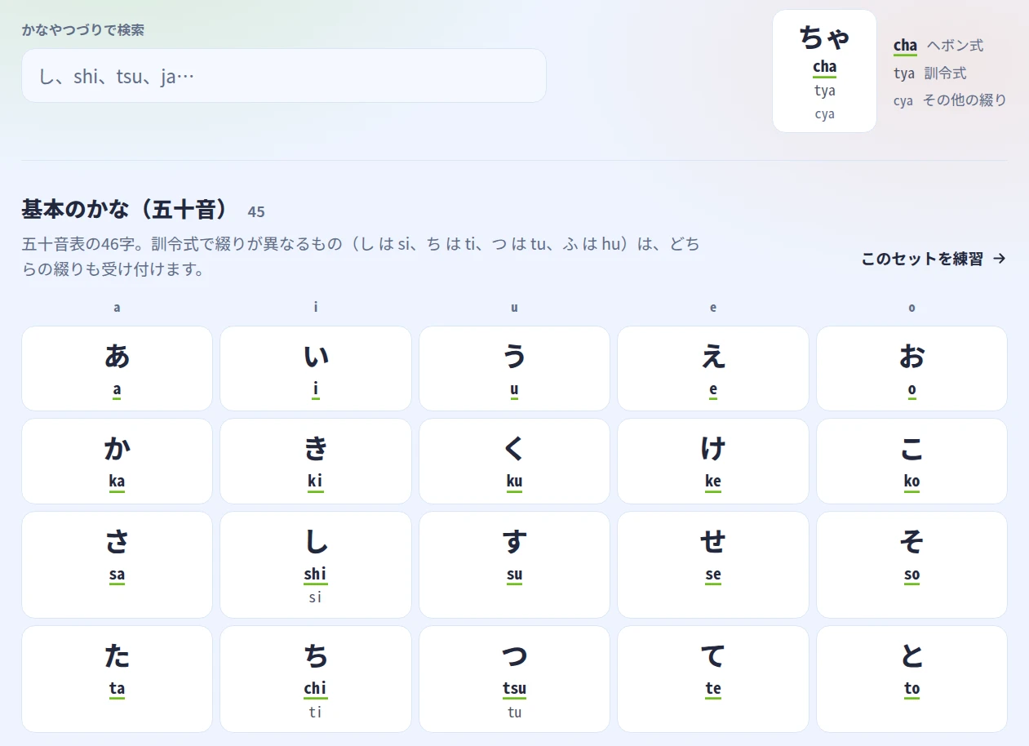Tap the て (te) card
Screen dimensions: 1029x746
(x=713, y=679)
